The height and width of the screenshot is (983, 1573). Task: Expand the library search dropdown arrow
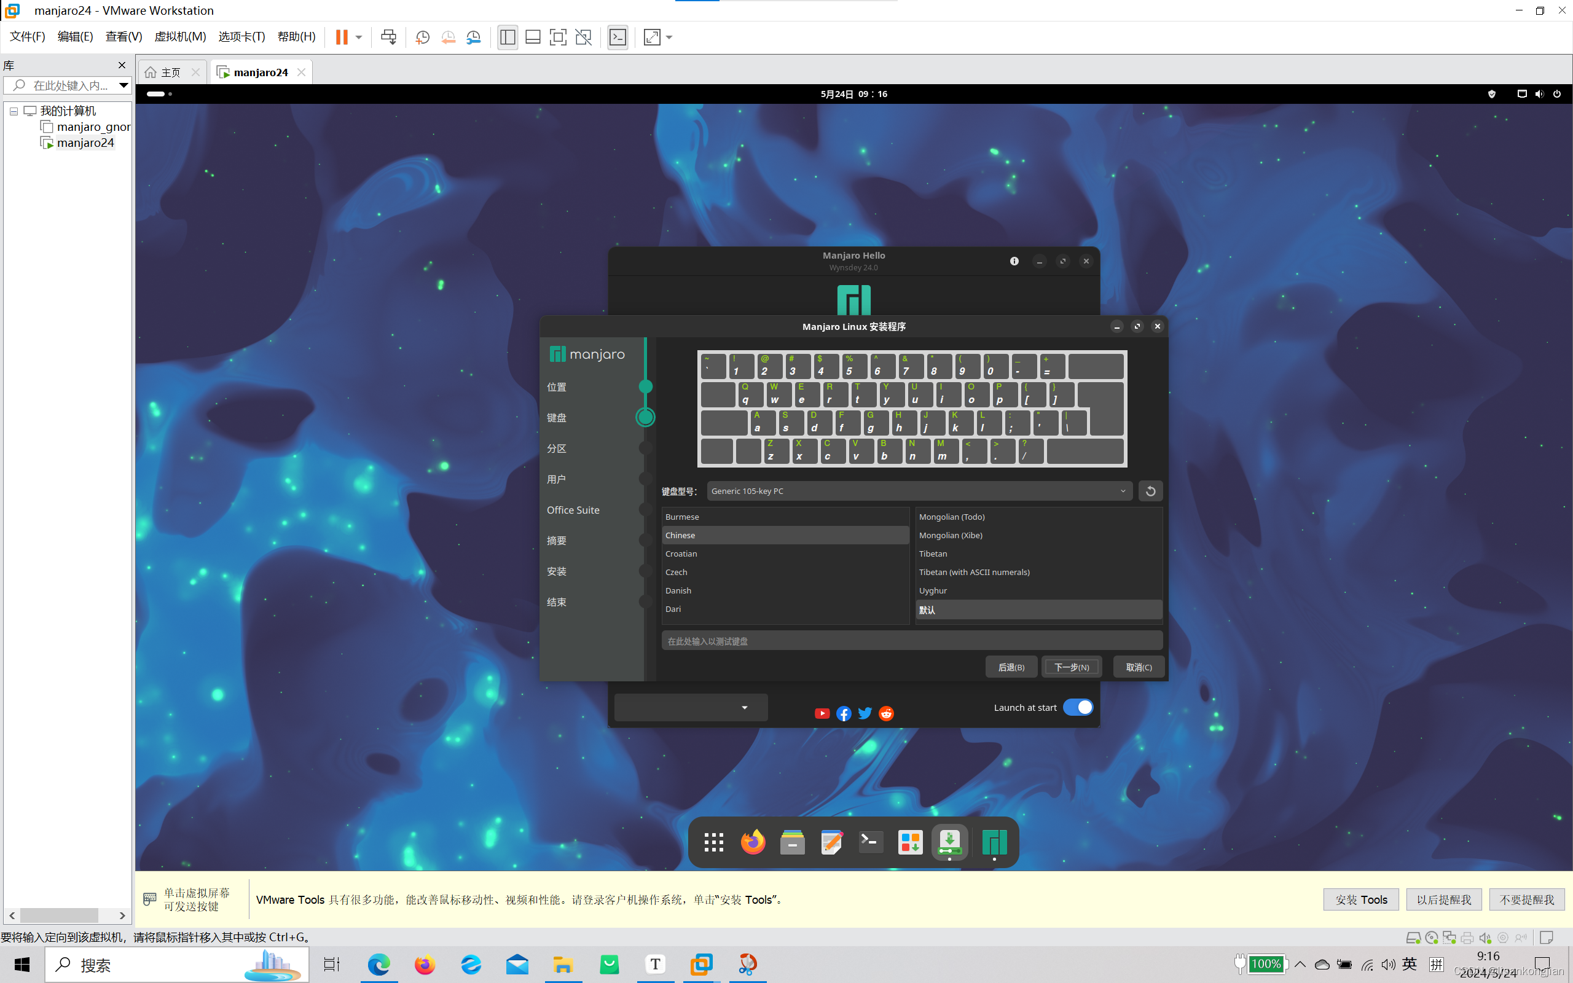(124, 85)
